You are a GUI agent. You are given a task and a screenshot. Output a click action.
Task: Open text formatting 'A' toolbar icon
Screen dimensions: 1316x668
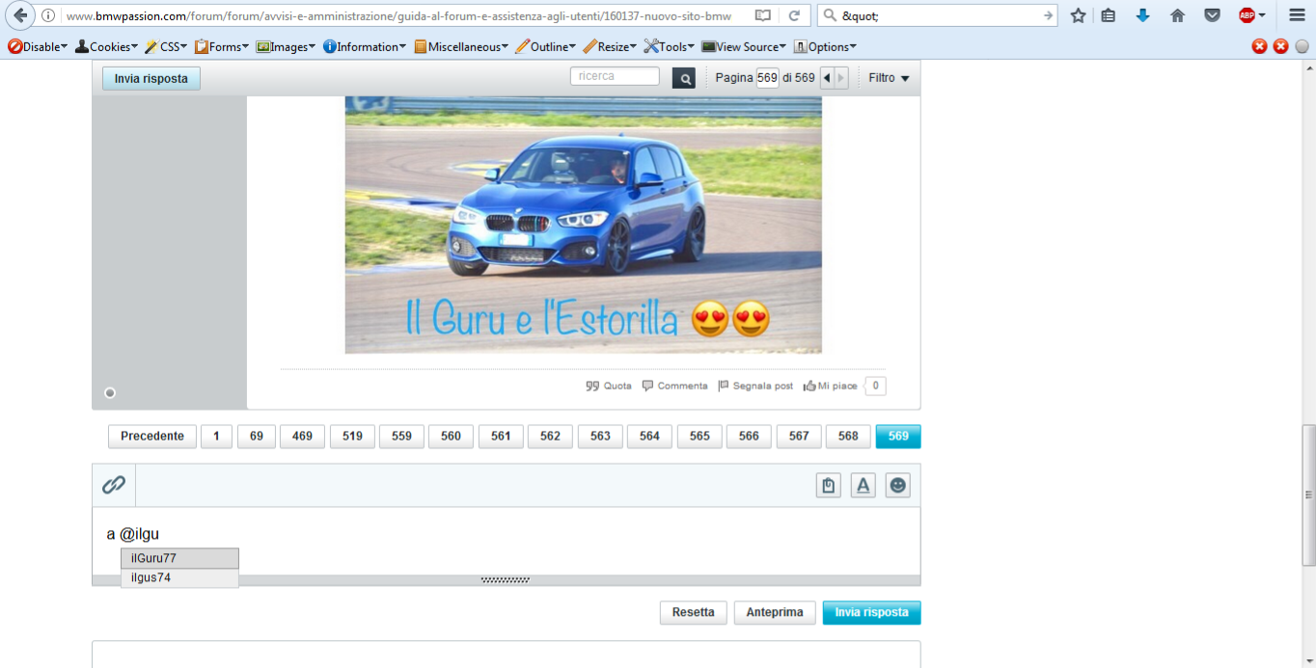click(x=863, y=486)
